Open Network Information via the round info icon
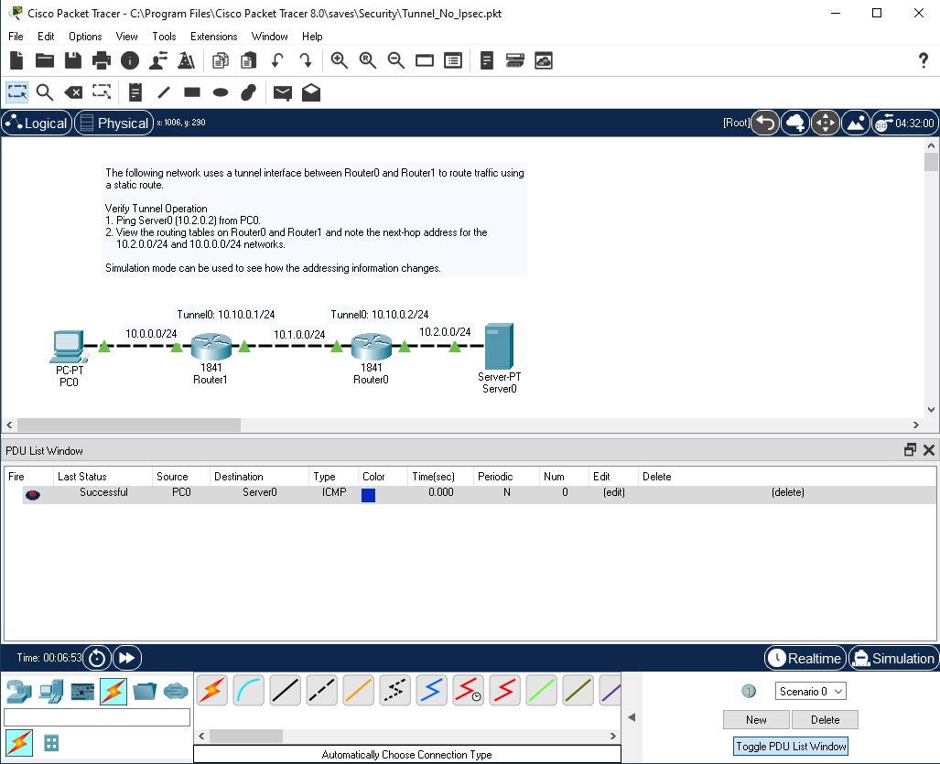Viewport: 940px width, 764px height. pyautogui.click(x=129, y=60)
